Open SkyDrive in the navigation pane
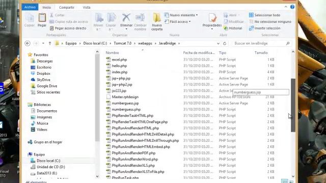The image size is (326, 183). pyautogui.click(x=43, y=80)
